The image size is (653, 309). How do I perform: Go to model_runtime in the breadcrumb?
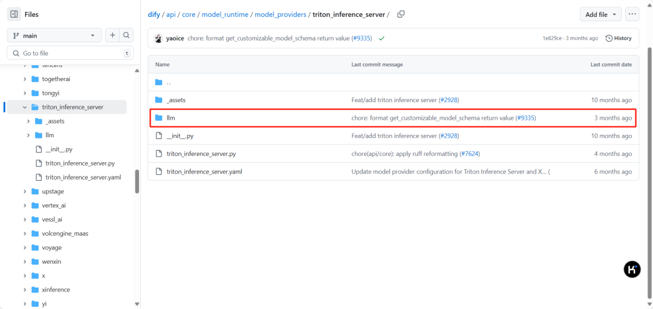225,15
